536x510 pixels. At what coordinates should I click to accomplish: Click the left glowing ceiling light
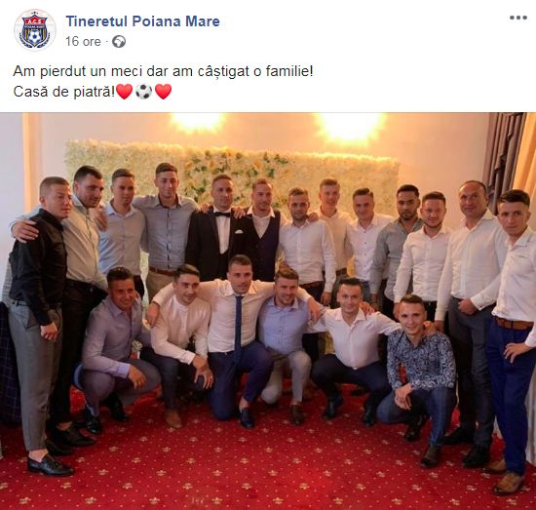[x=197, y=122]
